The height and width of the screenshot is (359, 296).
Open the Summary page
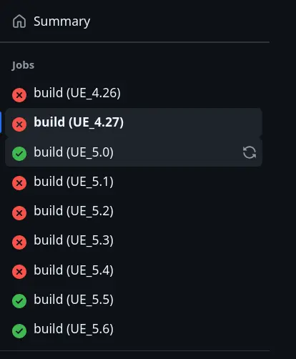(62, 21)
